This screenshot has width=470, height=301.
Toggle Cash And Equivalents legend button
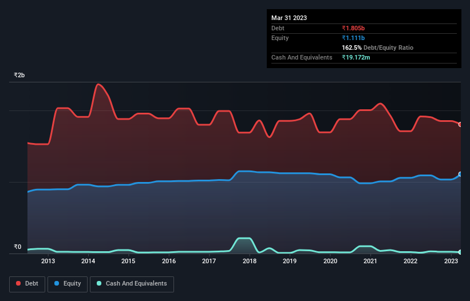click(132, 284)
